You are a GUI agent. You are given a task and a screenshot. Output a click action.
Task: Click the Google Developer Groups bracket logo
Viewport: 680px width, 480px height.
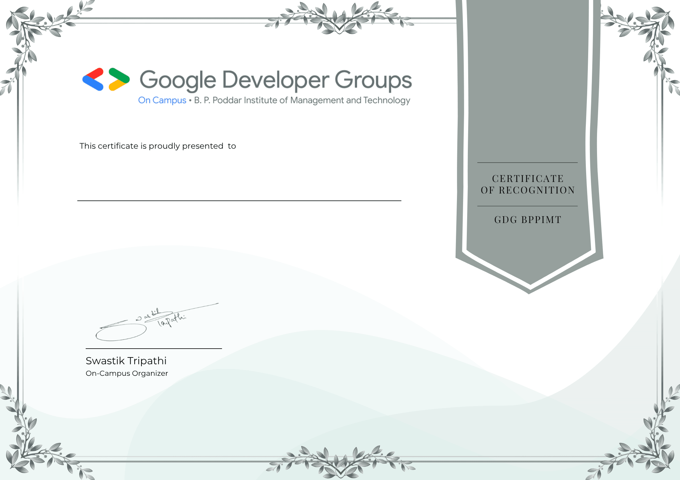[106, 79]
